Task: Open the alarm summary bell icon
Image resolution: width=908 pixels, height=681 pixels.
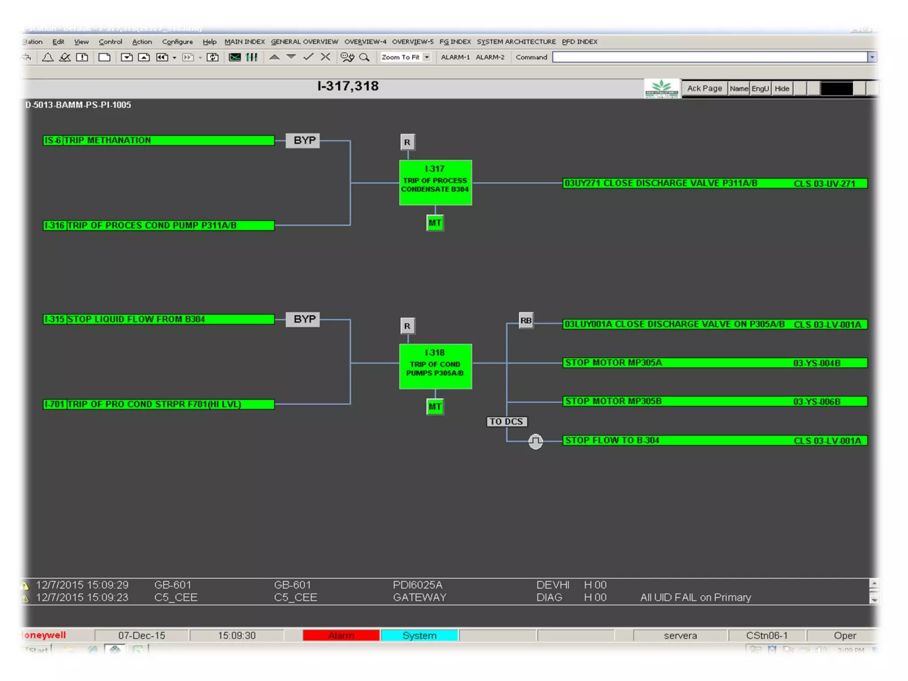Action: tap(48, 57)
